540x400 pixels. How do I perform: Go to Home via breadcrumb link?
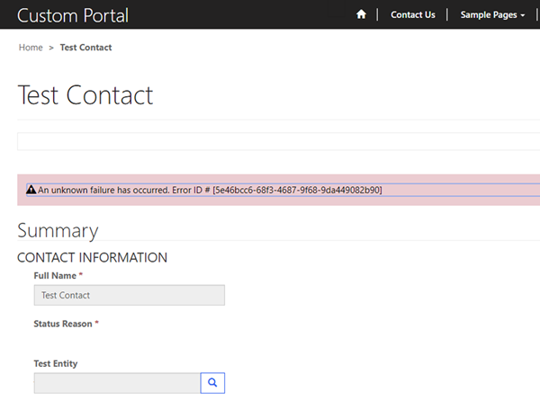click(31, 47)
